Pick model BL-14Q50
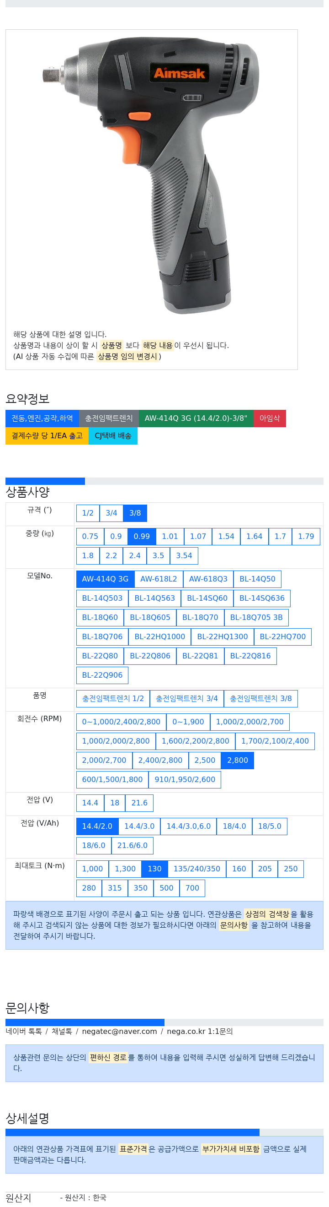 pos(258,579)
